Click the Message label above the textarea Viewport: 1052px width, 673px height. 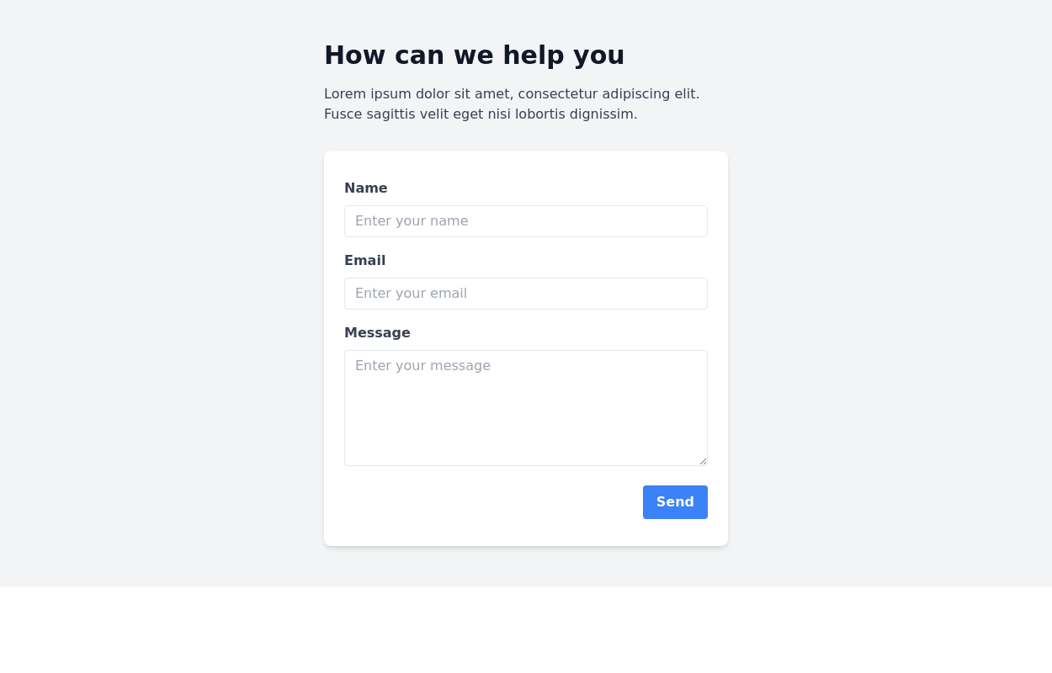[377, 332]
